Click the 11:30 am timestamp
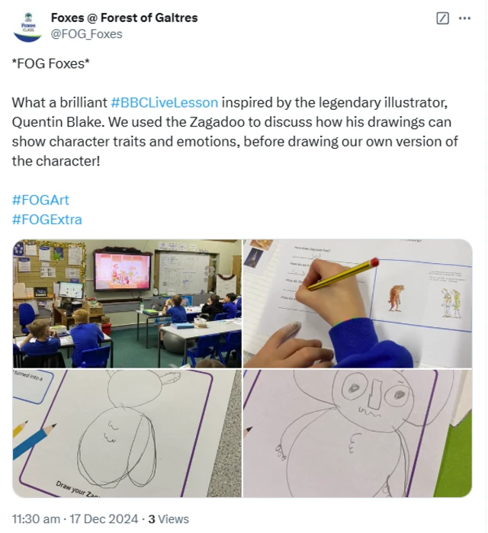 coord(36,519)
